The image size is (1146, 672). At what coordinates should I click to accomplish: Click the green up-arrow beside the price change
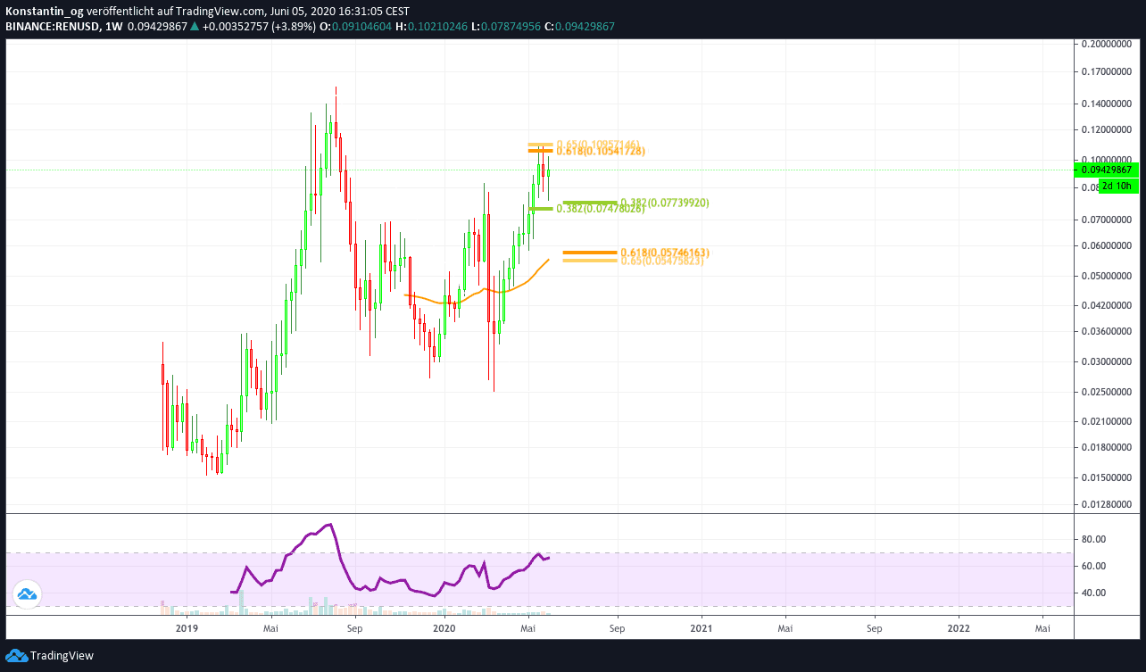[195, 26]
